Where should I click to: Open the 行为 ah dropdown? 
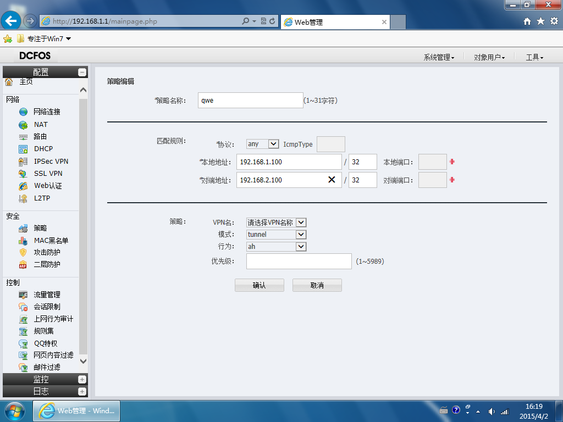[x=301, y=247]
